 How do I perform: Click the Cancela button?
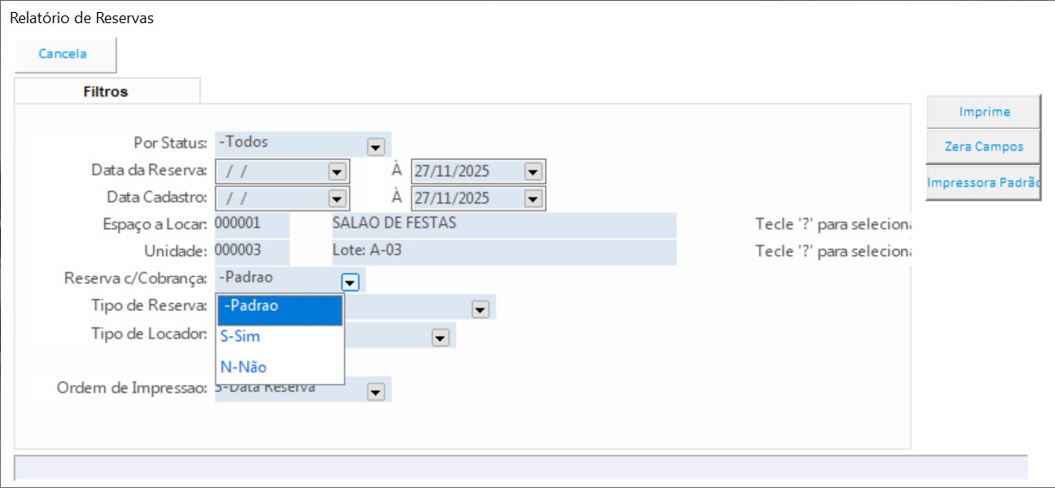click(x=63, y=54)
